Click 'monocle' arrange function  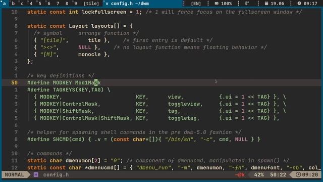pyautogui.click(x=89, y=55)
